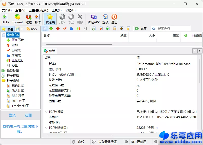Switch to the RSS sidebar tab
This screenshot has height=145, width=203.
(x=31, y=29)
